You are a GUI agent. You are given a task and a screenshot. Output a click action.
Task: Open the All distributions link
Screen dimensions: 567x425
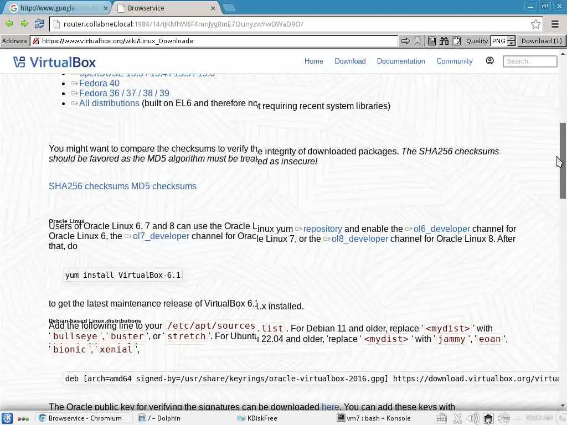click(x=109, y=103)
